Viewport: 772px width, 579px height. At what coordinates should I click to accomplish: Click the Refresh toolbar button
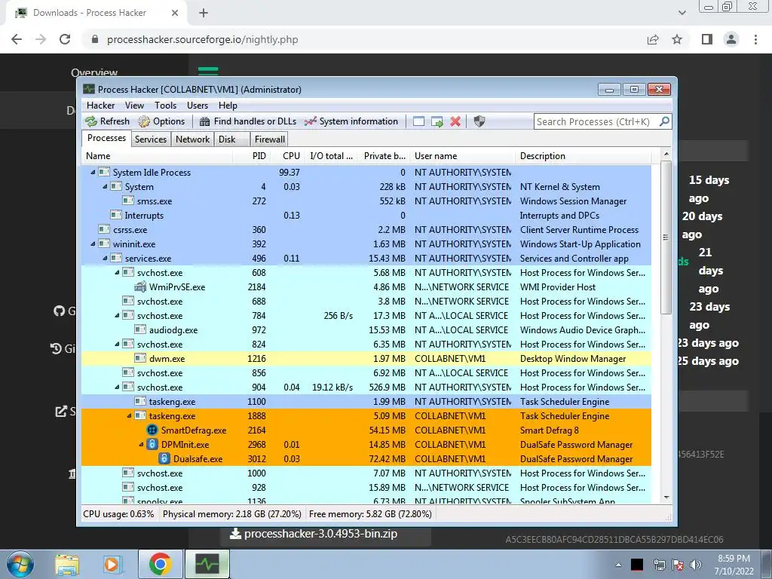click(107, 121)
